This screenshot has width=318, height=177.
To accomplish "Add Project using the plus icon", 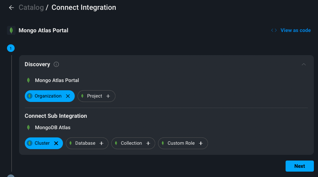I will click(x=108, y=96).
